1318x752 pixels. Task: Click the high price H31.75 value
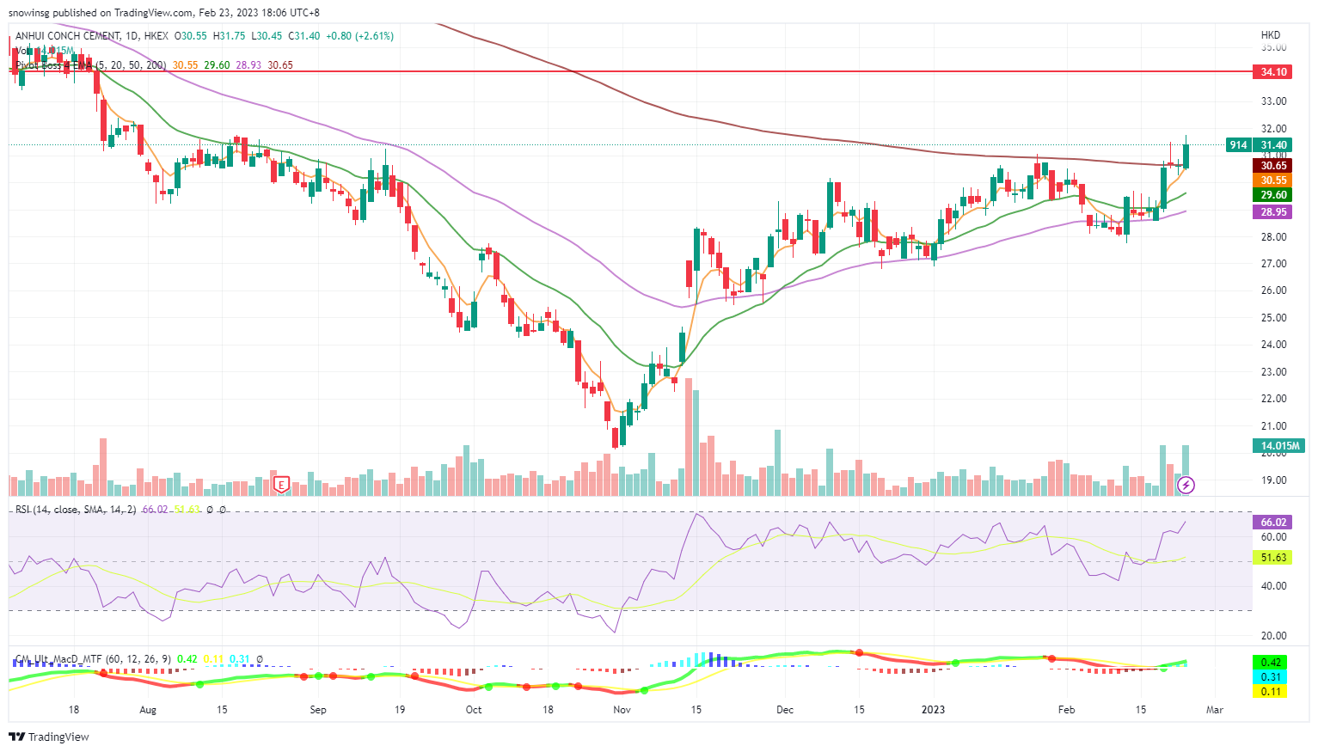pos(230,36)
